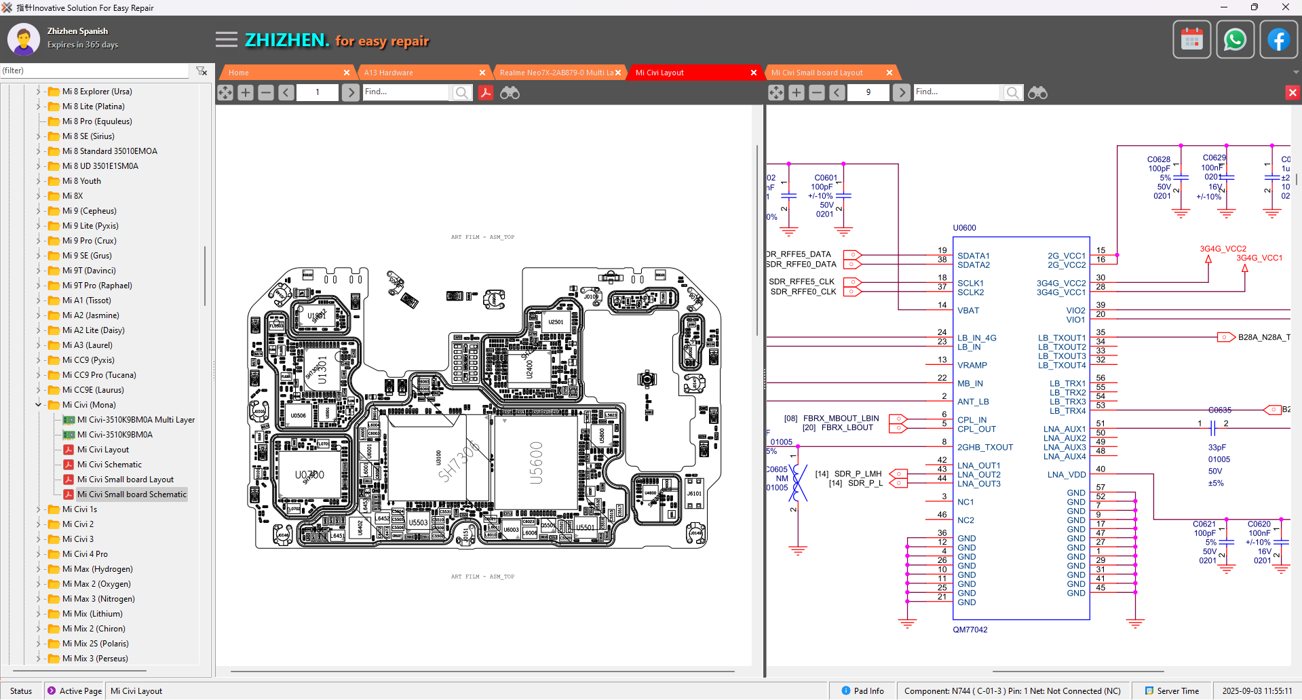Screen dimensions: 1302x700
Task: Select the pan tool in schematic viewer
Action: click(776, 92)
